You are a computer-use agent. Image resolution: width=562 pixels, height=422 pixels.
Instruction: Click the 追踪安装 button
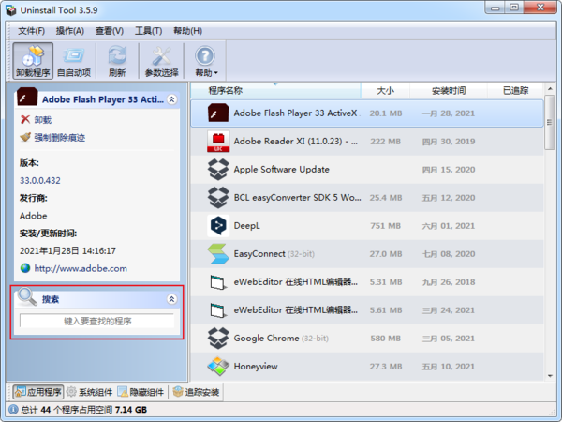click(197, 392)
